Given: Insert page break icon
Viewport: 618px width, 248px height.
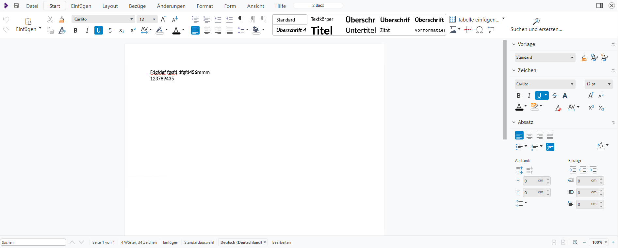Looking at the screenshot, I should tap(468, 30).
